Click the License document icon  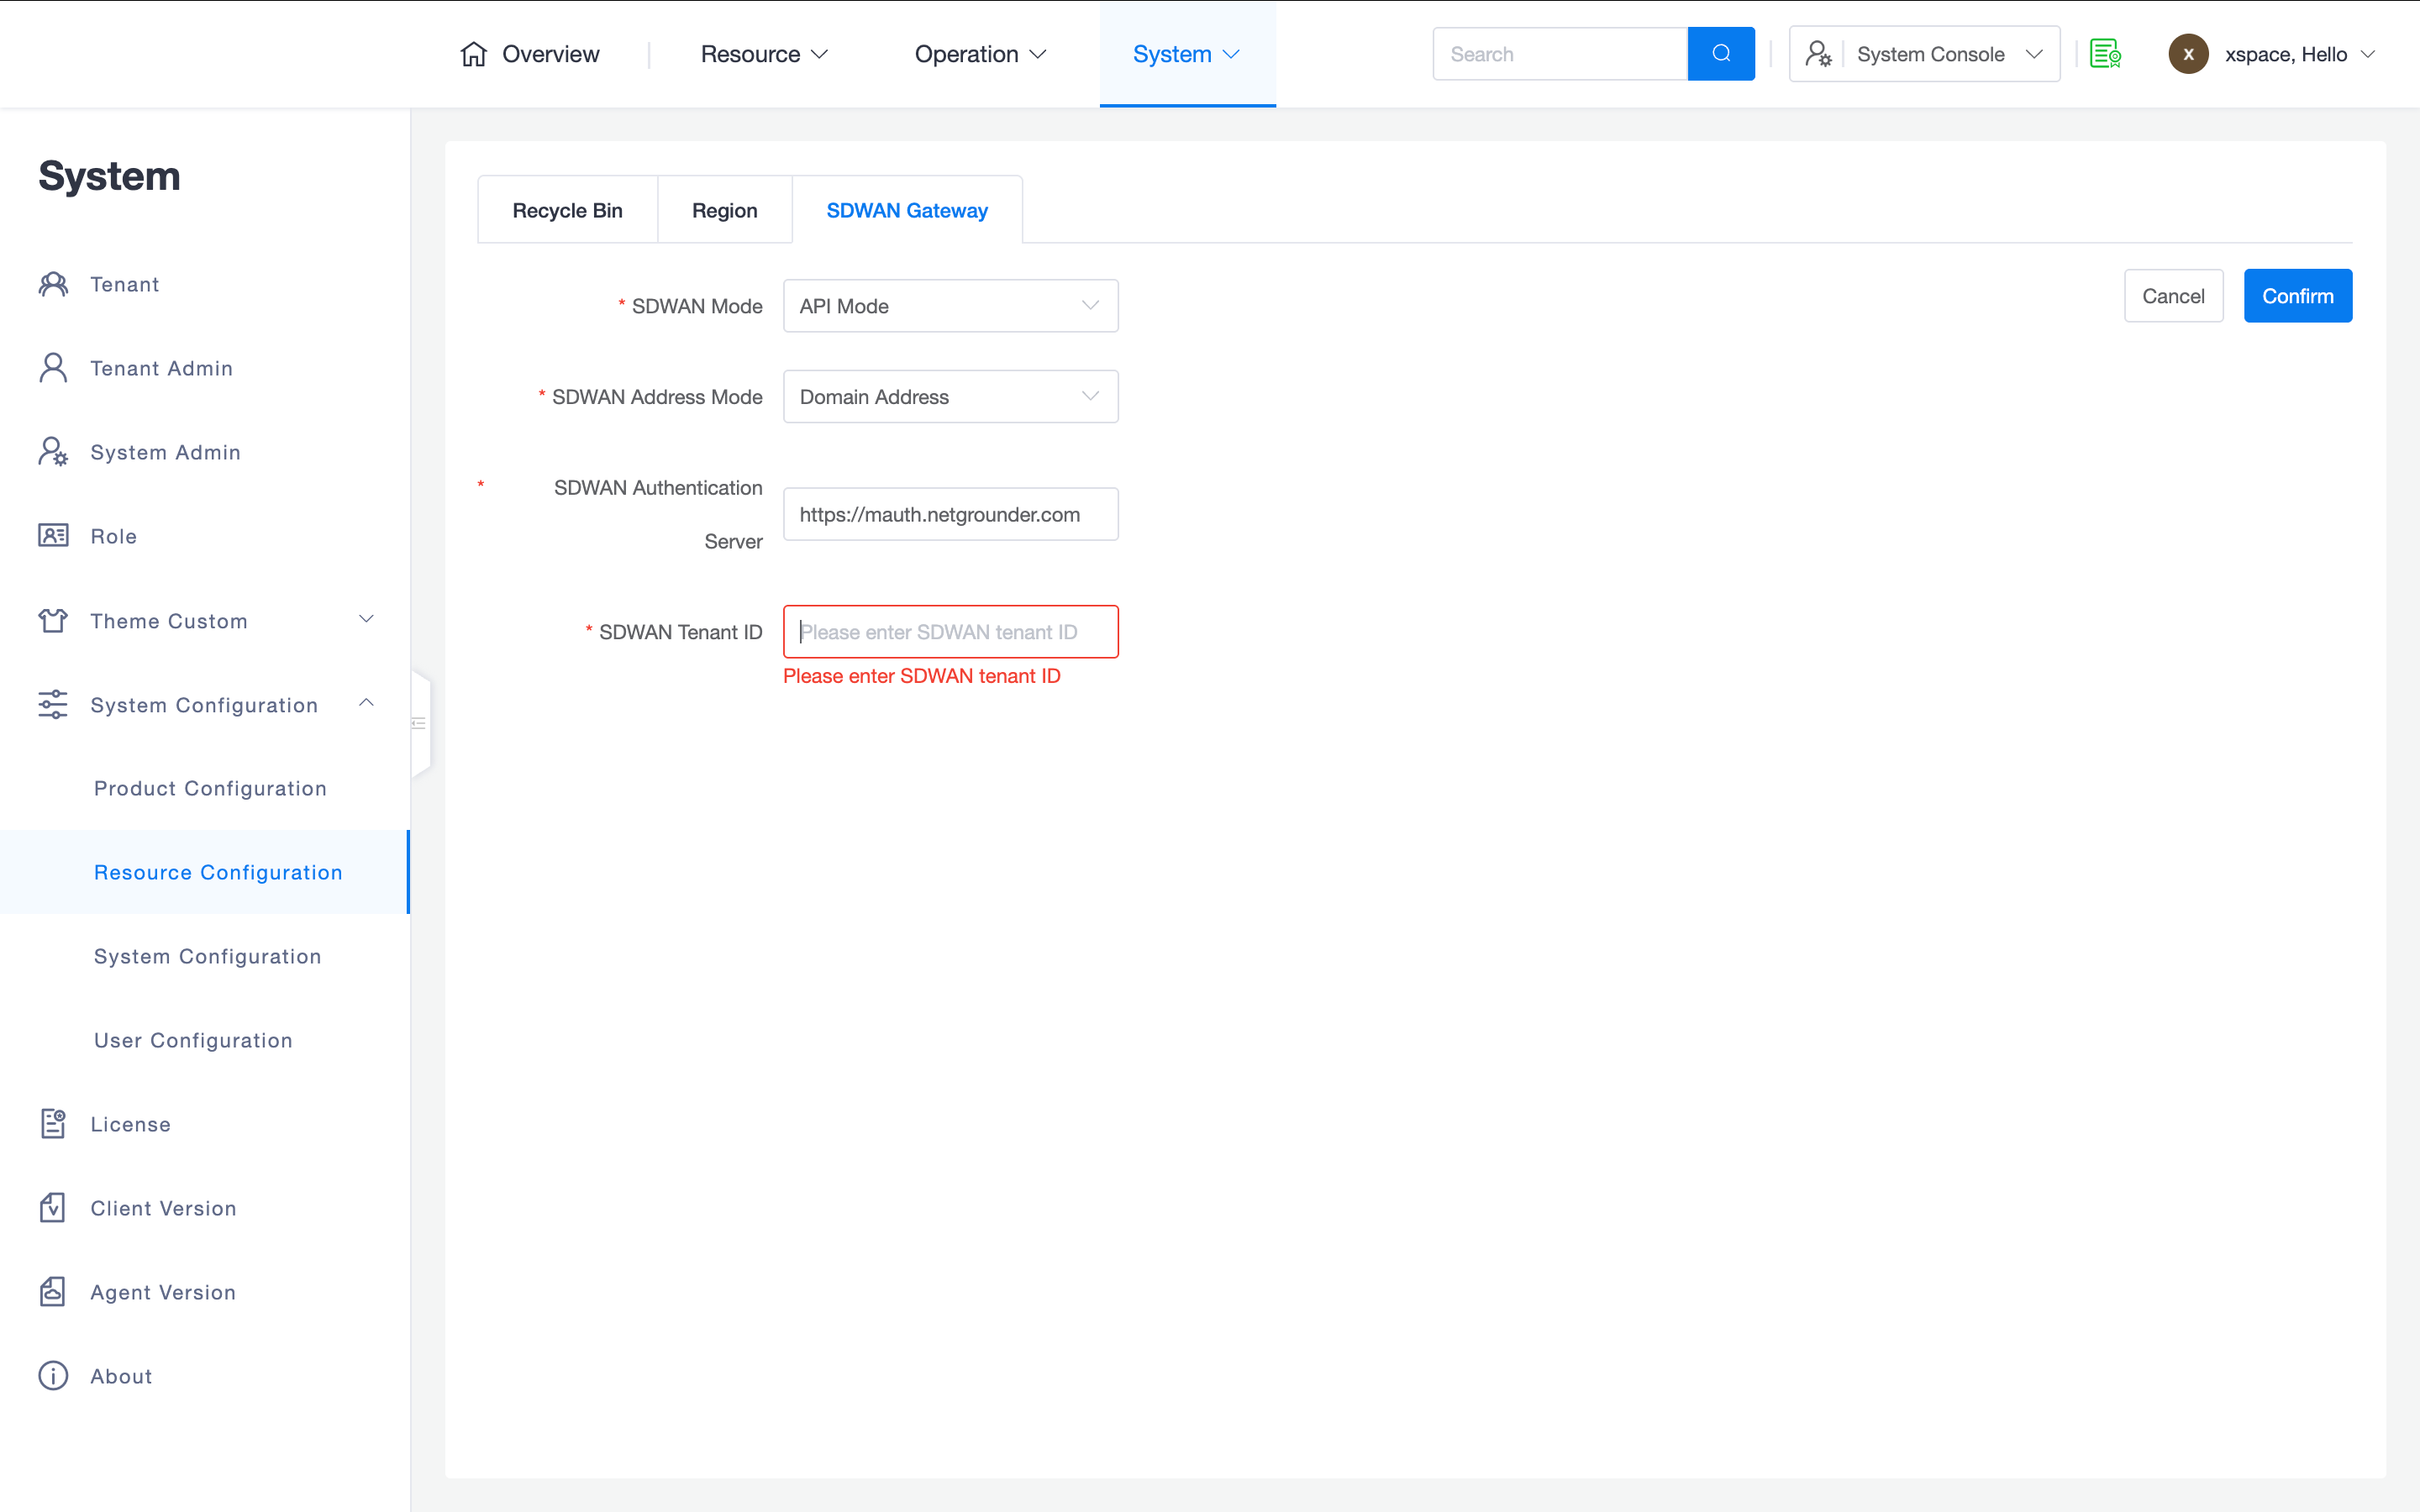pos(53,1124)
